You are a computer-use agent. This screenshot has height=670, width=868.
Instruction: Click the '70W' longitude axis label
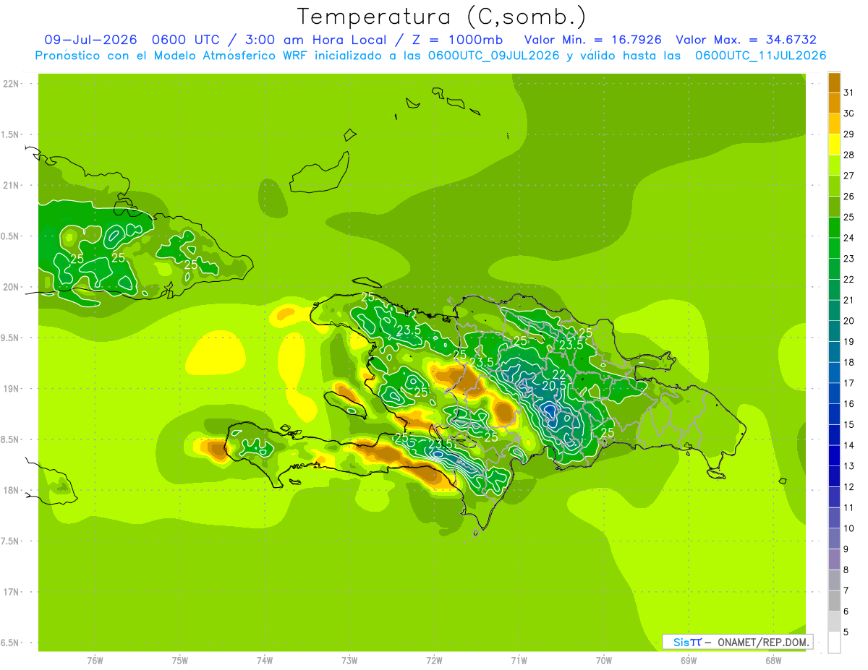point(604,661)
